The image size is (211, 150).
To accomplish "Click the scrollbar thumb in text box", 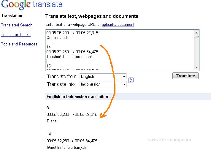I will click(196, 37).
